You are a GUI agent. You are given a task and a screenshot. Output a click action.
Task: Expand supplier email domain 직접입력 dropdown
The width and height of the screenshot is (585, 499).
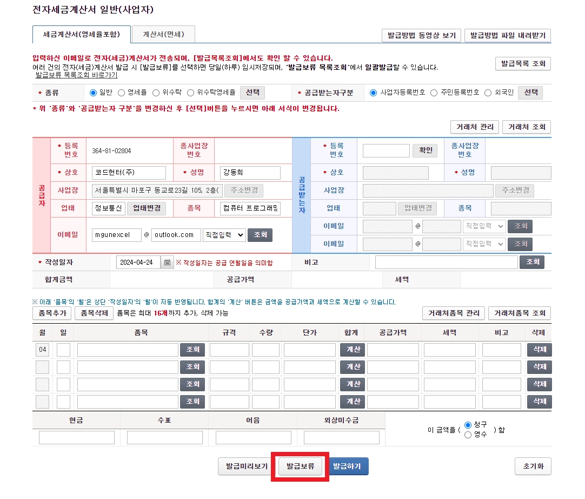[223, 235]
